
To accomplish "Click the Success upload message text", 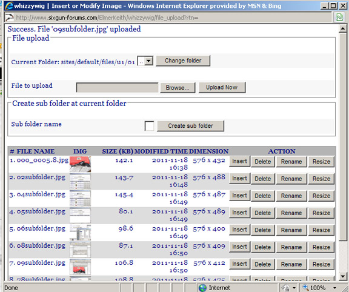I will click(74, 29).
